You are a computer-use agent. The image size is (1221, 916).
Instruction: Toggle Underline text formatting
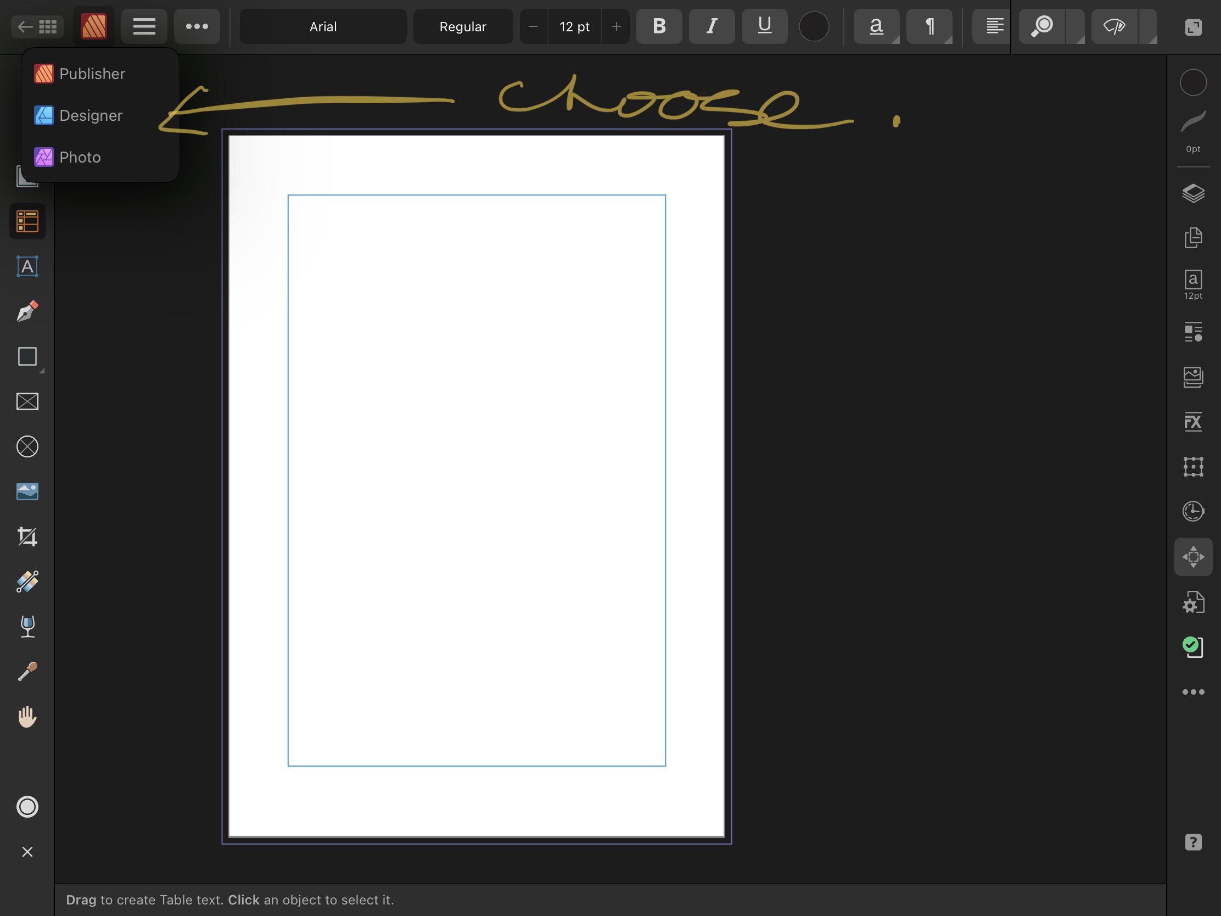pyautogui.click(x=764, y=26)
